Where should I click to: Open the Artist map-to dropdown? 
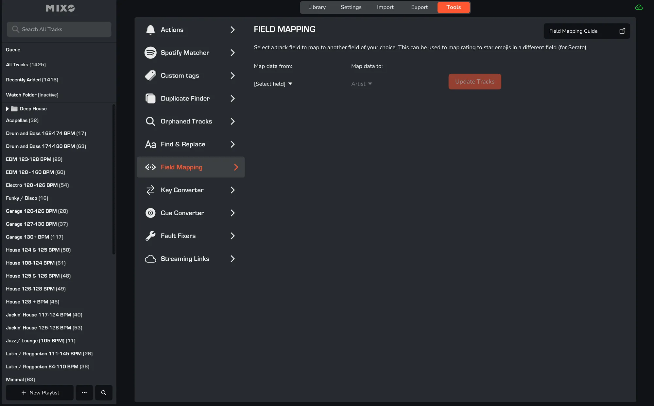(x=361, y=84)
